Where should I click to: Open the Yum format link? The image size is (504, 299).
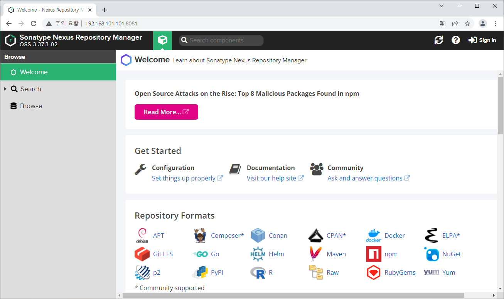pos(449,272)
